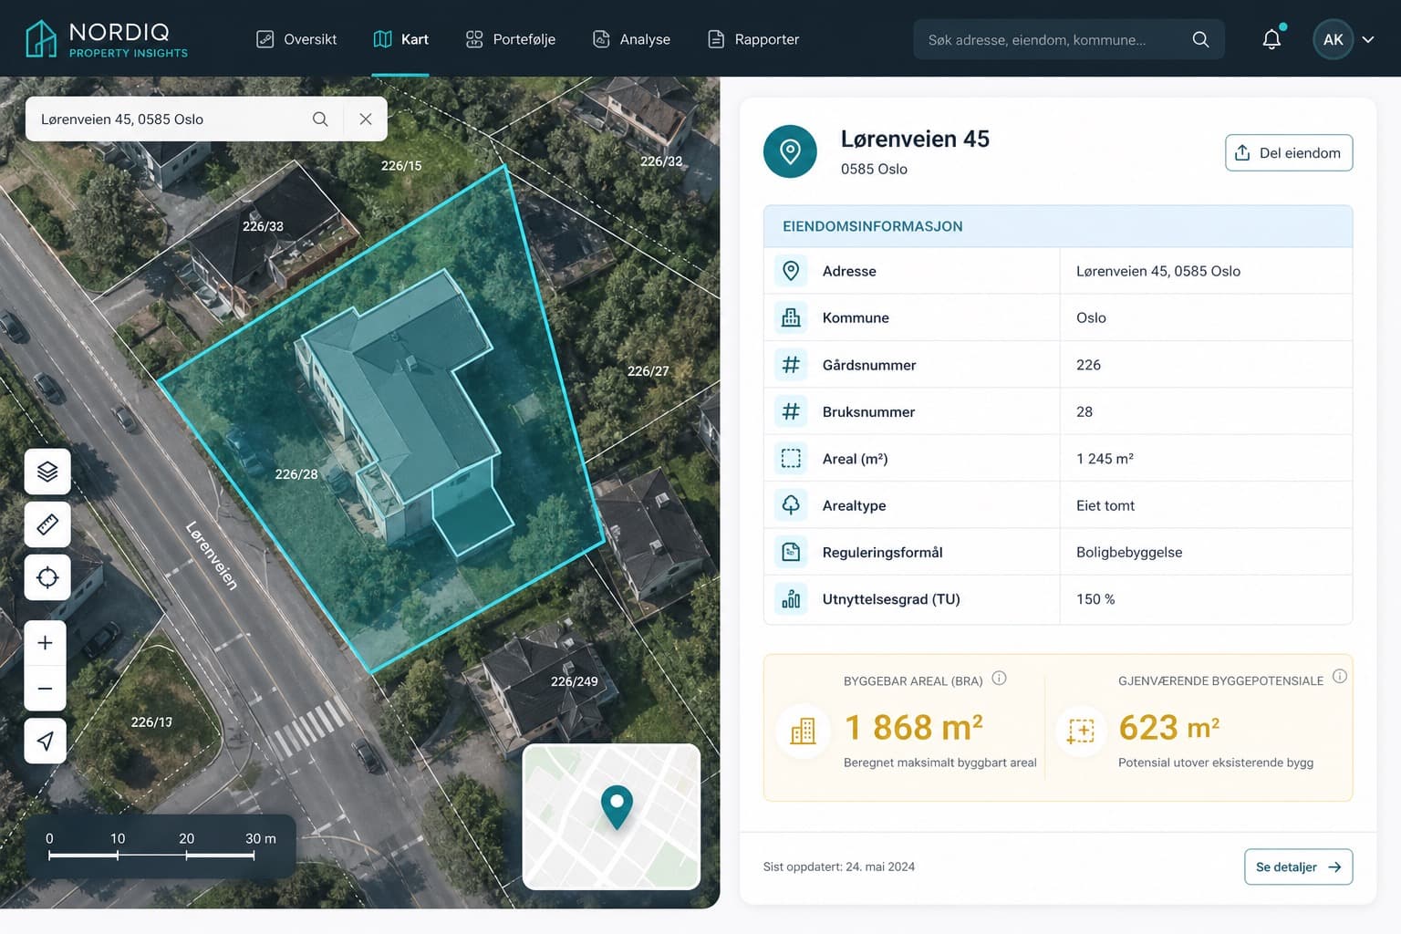
Task: Click the Bruksnummer hash icon
Action: pyautogui.click(x=791, y=411)
